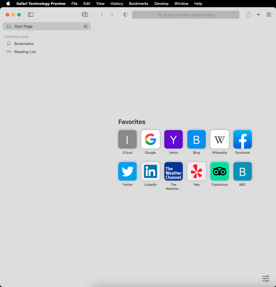
Task: Create a new tab group with the plus icon
Action: [85, 15]
